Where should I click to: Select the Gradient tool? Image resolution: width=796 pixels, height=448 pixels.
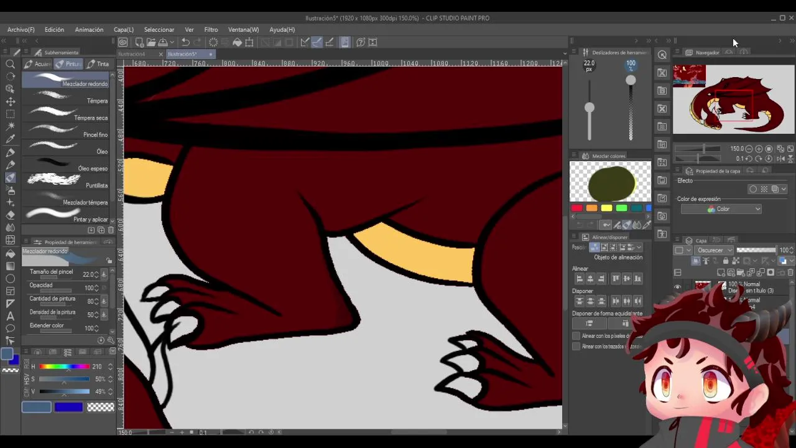(10, 266)
